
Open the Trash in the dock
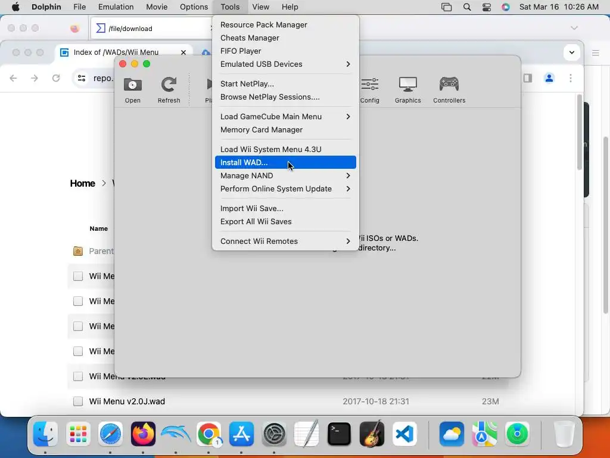tap(564, 434)
